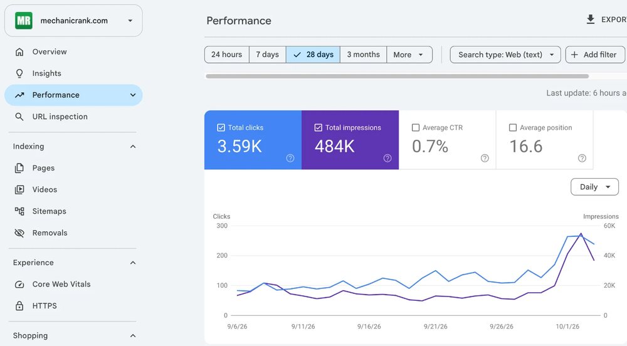Uncheck the Total clicks checkbox

point(221,128)
